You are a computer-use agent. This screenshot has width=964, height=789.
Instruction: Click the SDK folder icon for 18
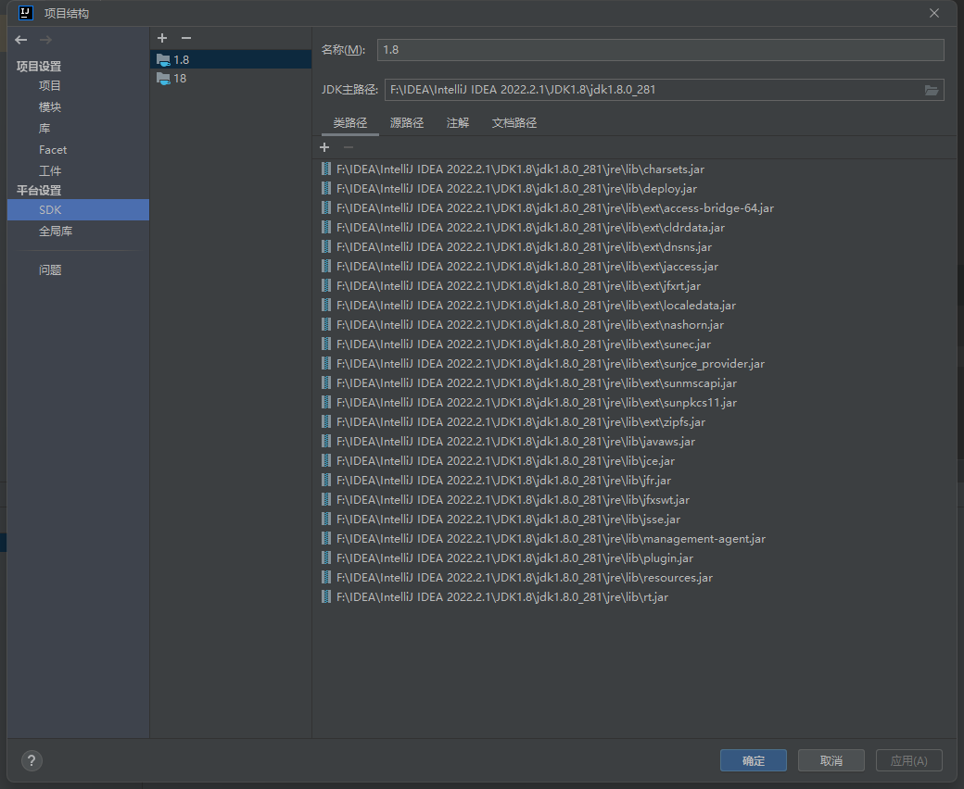(x=163, y=79)
